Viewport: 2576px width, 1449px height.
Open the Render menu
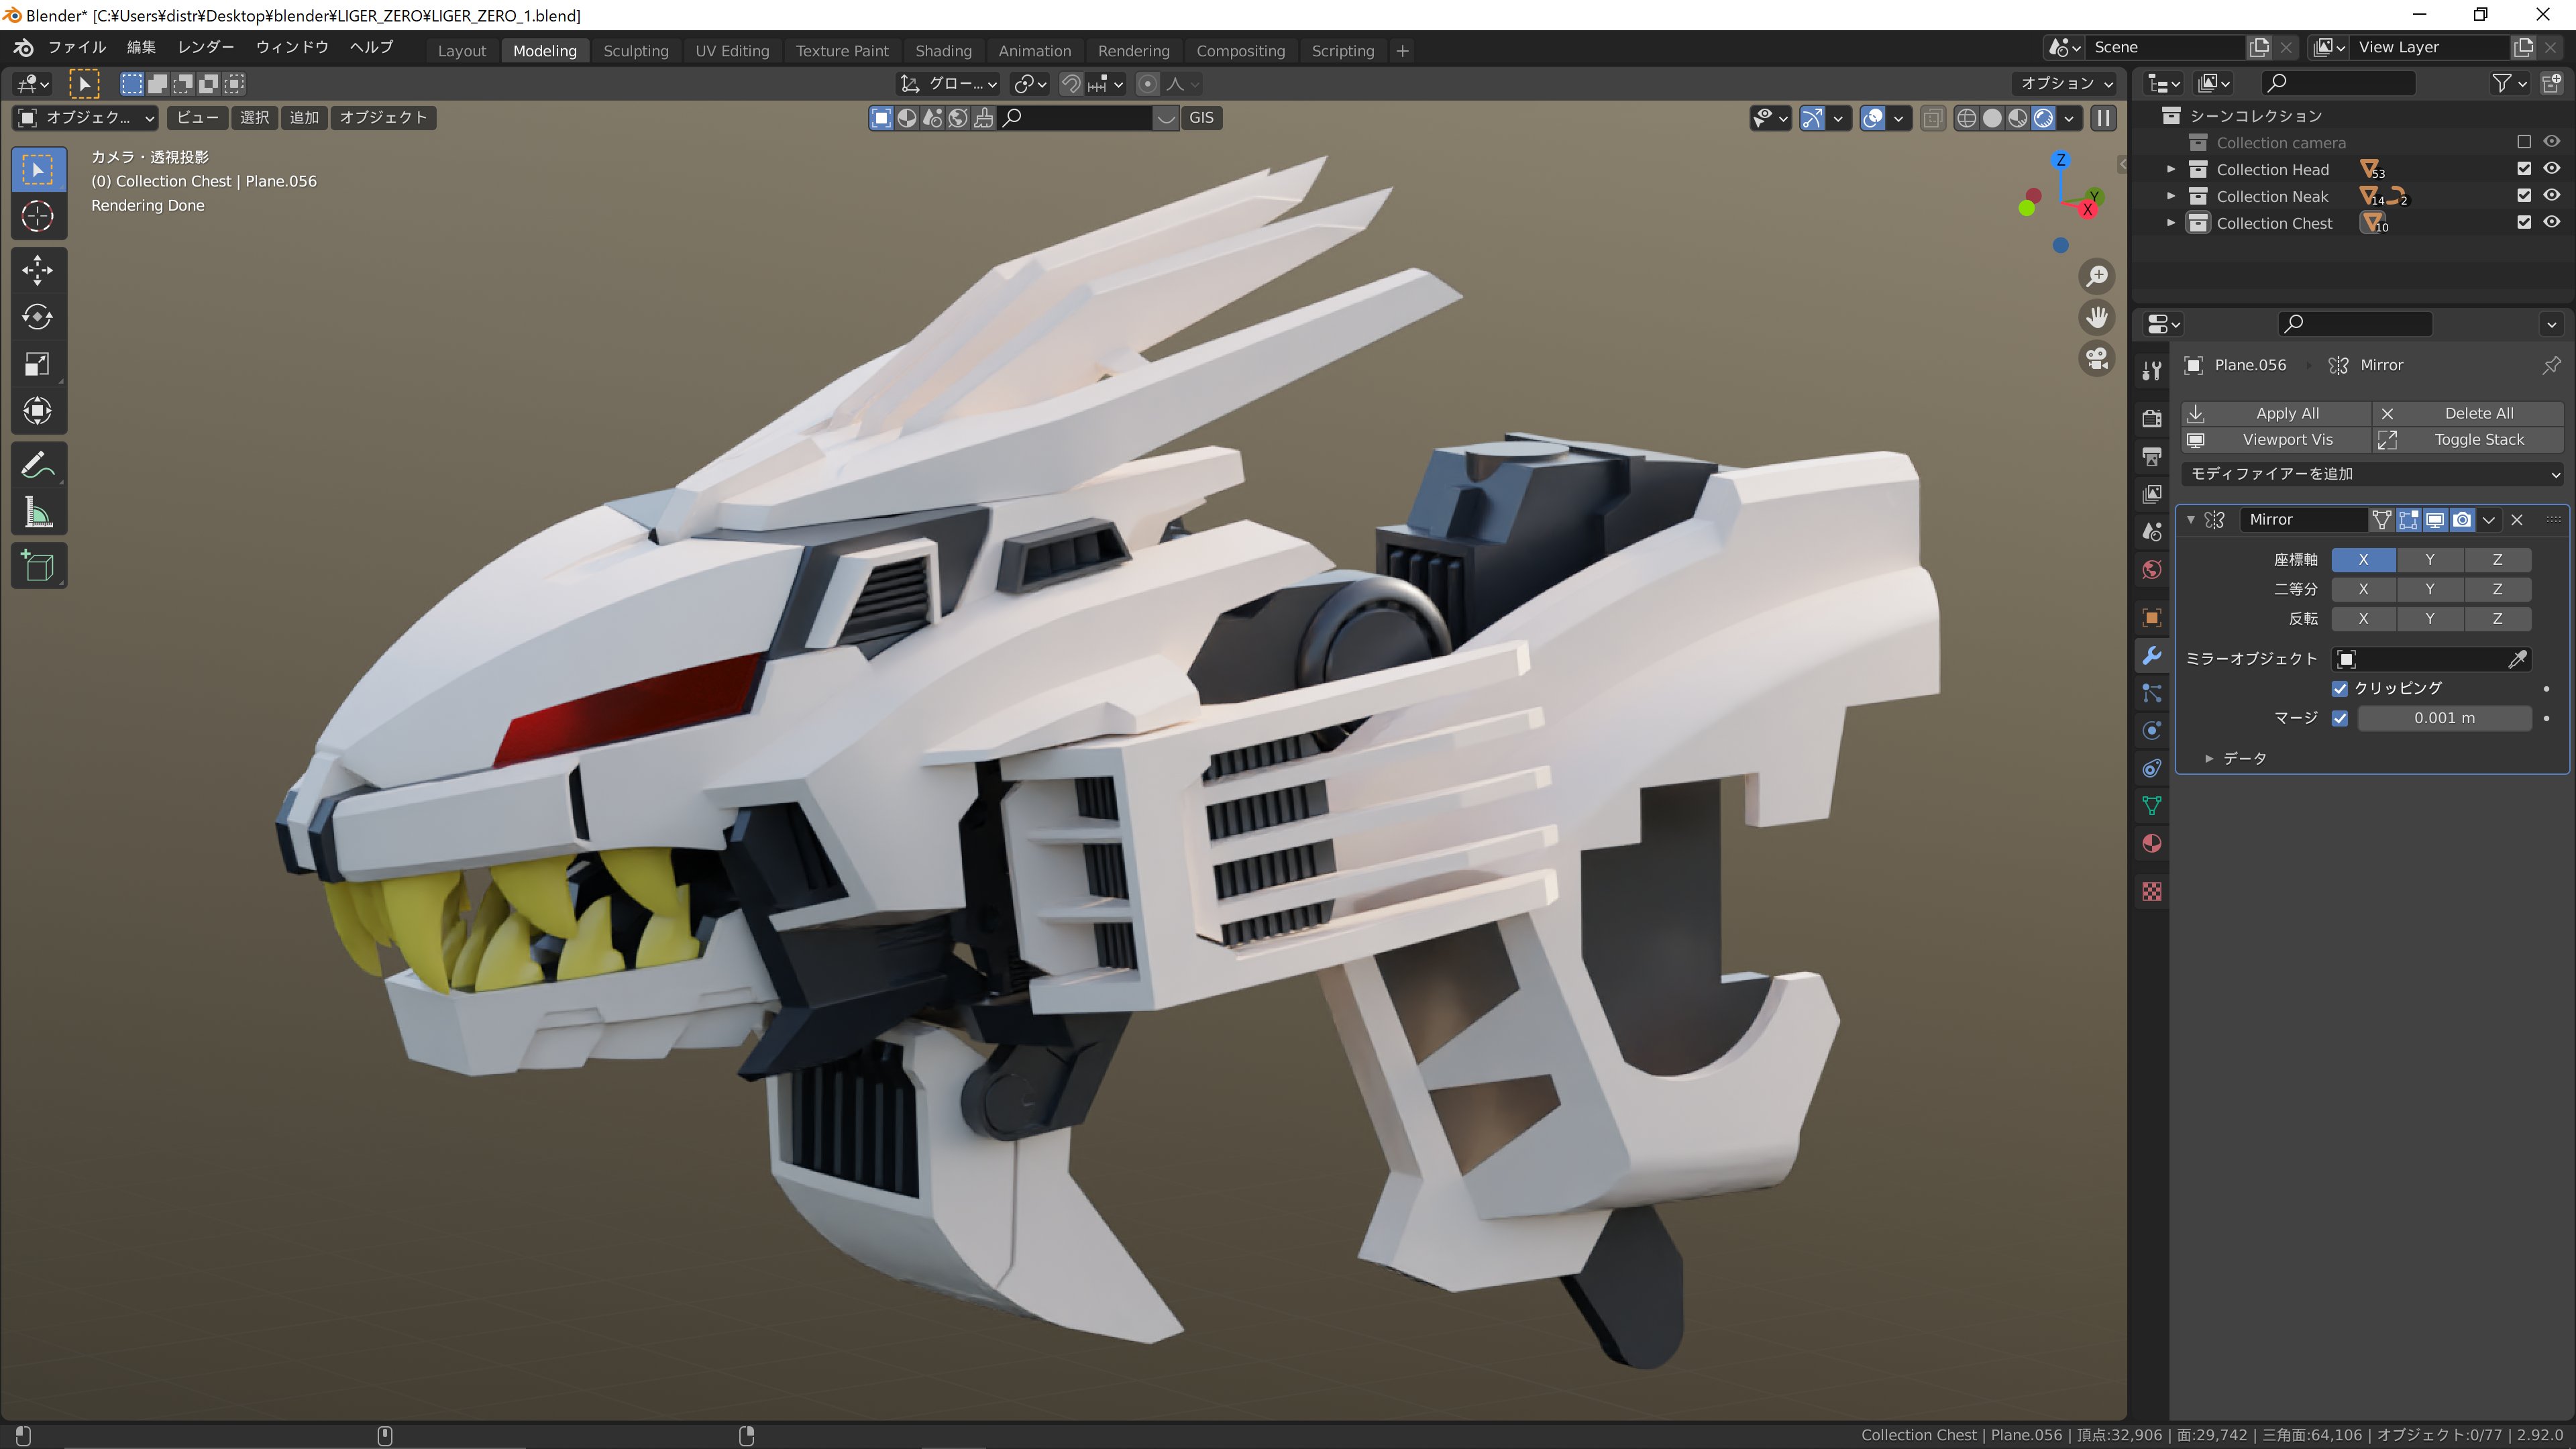coord(205,47)
